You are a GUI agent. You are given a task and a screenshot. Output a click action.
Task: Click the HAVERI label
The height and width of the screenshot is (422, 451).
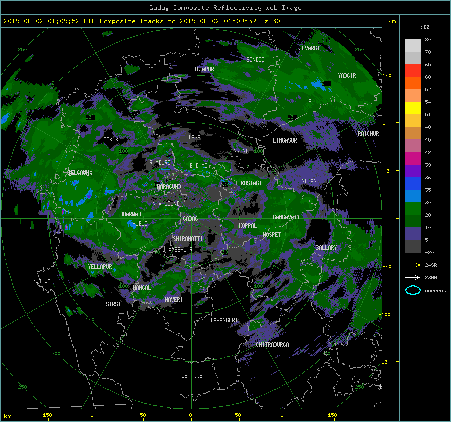174,300
